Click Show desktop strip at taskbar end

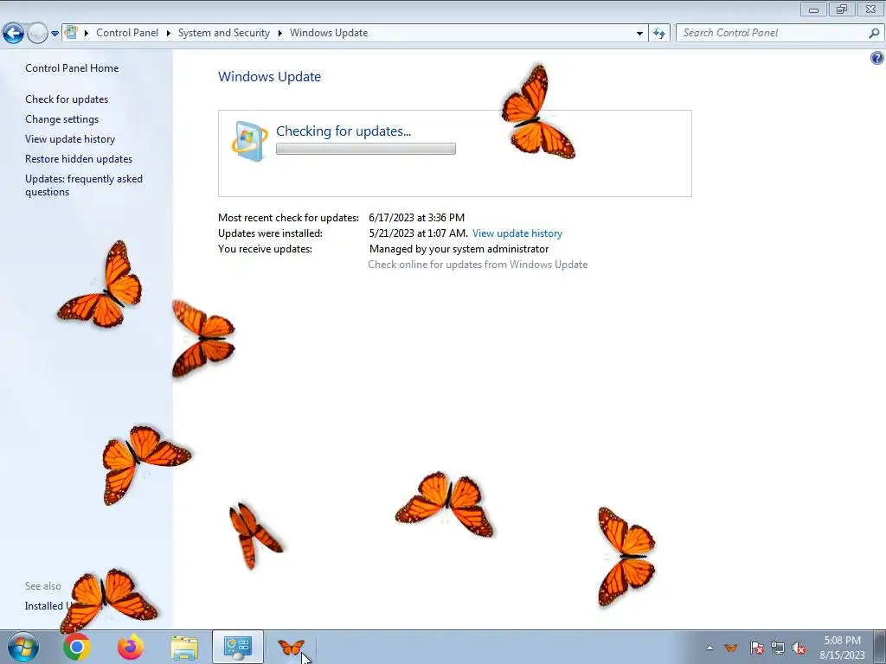pos(879,647)
